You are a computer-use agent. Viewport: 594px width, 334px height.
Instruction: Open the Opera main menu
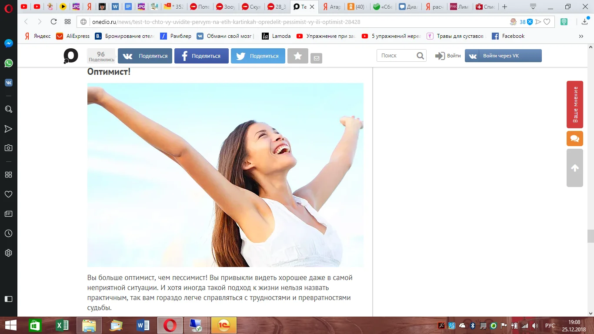[8, 7]
